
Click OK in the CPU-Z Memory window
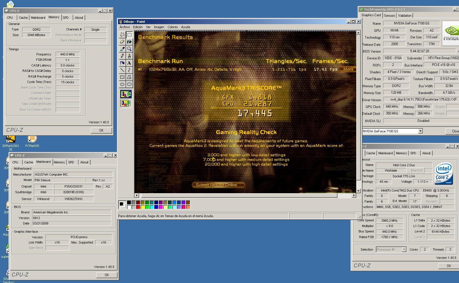click(101, 130)
